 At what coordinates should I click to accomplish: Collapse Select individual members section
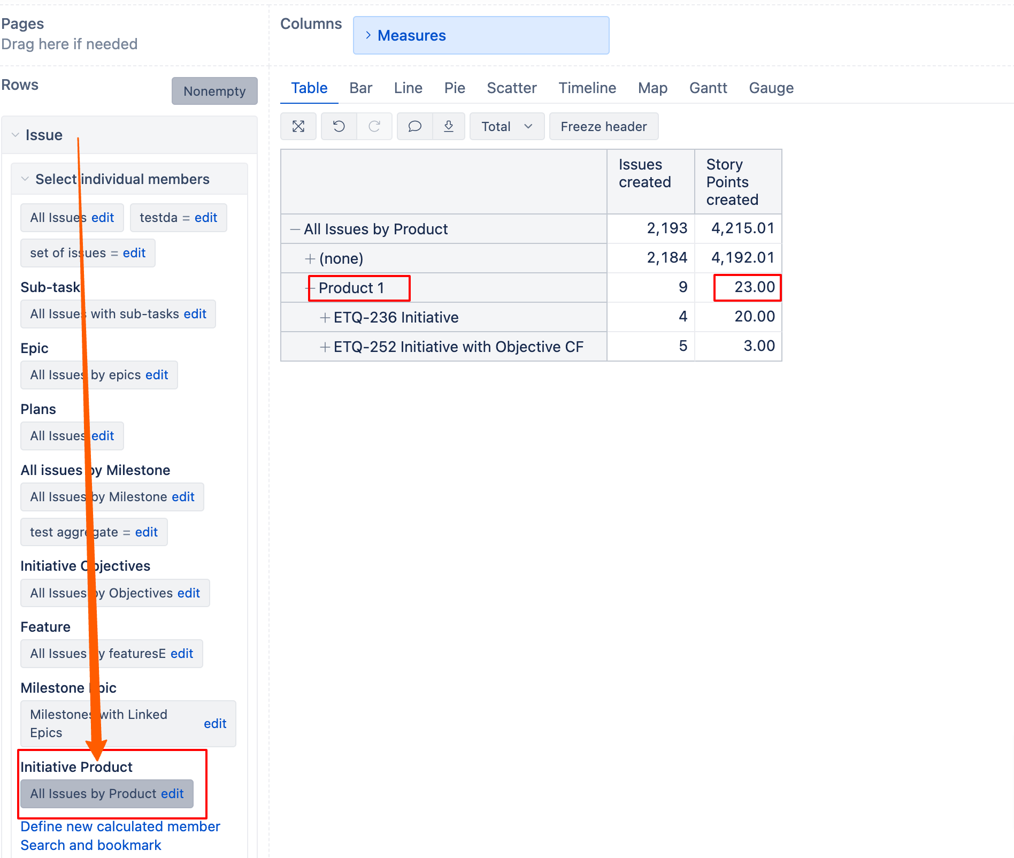coord(25,179)
